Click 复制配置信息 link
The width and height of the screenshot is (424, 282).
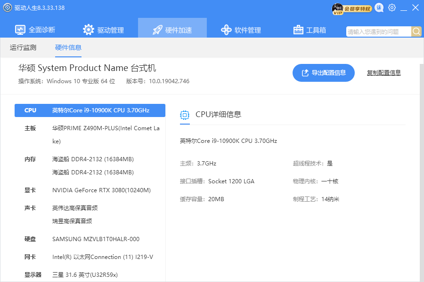point(383,72)
